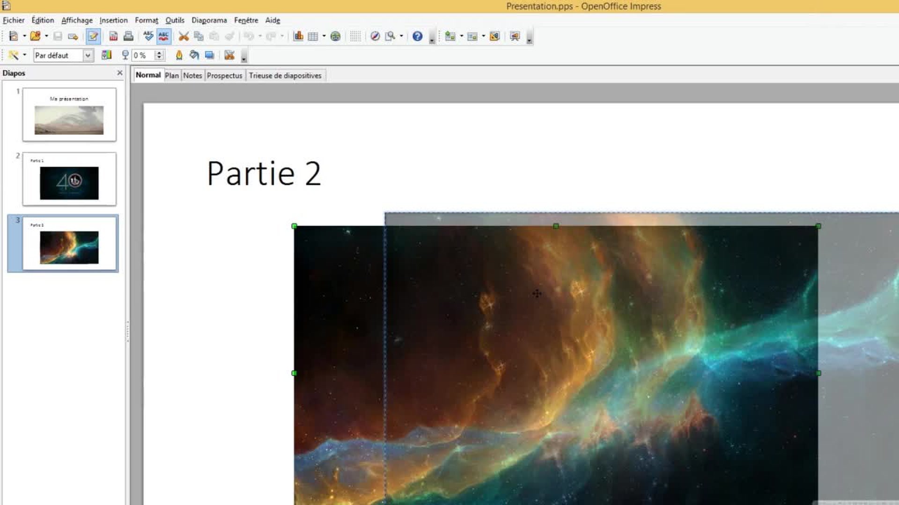
Task: Click the Help question mark icon
Action: point(417,36)
